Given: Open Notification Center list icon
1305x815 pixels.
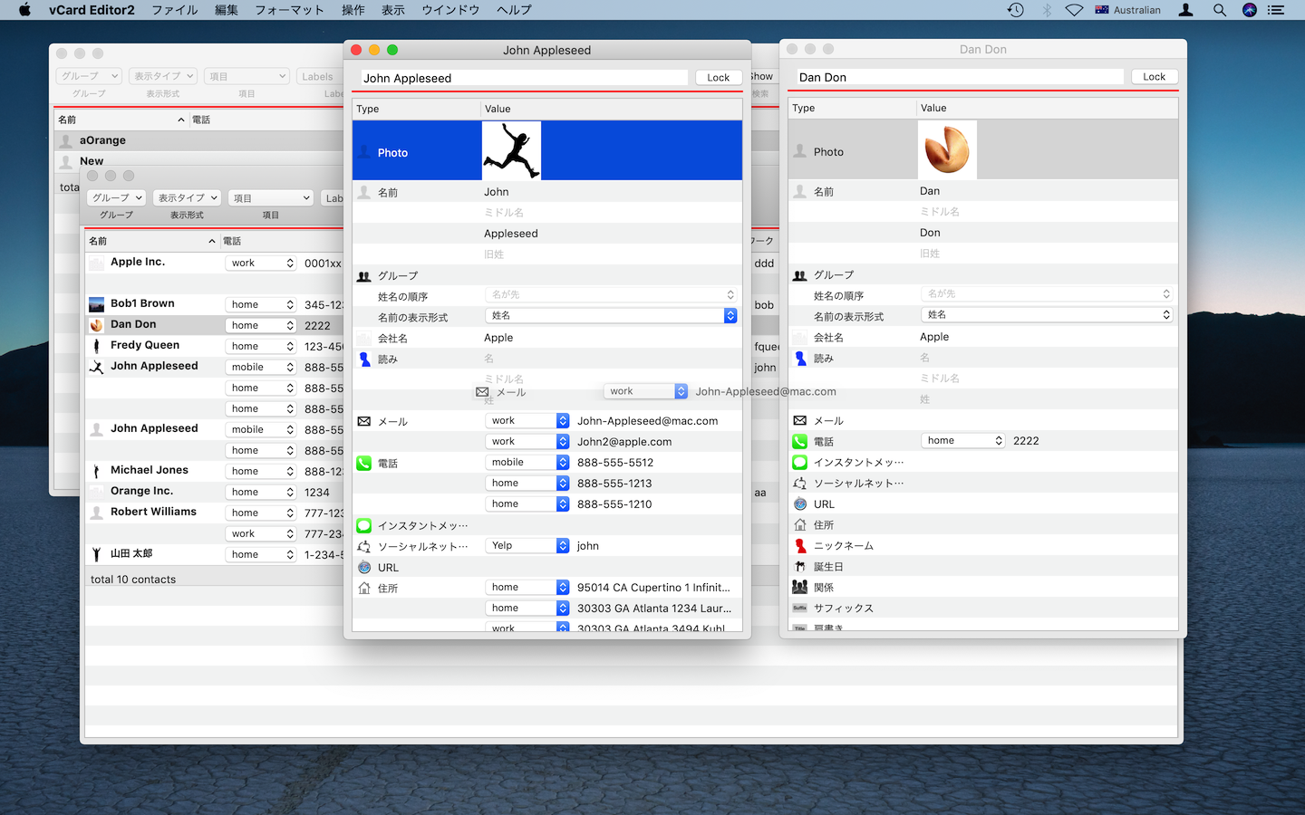Looking at the screenshot, I should point(1276,10).
